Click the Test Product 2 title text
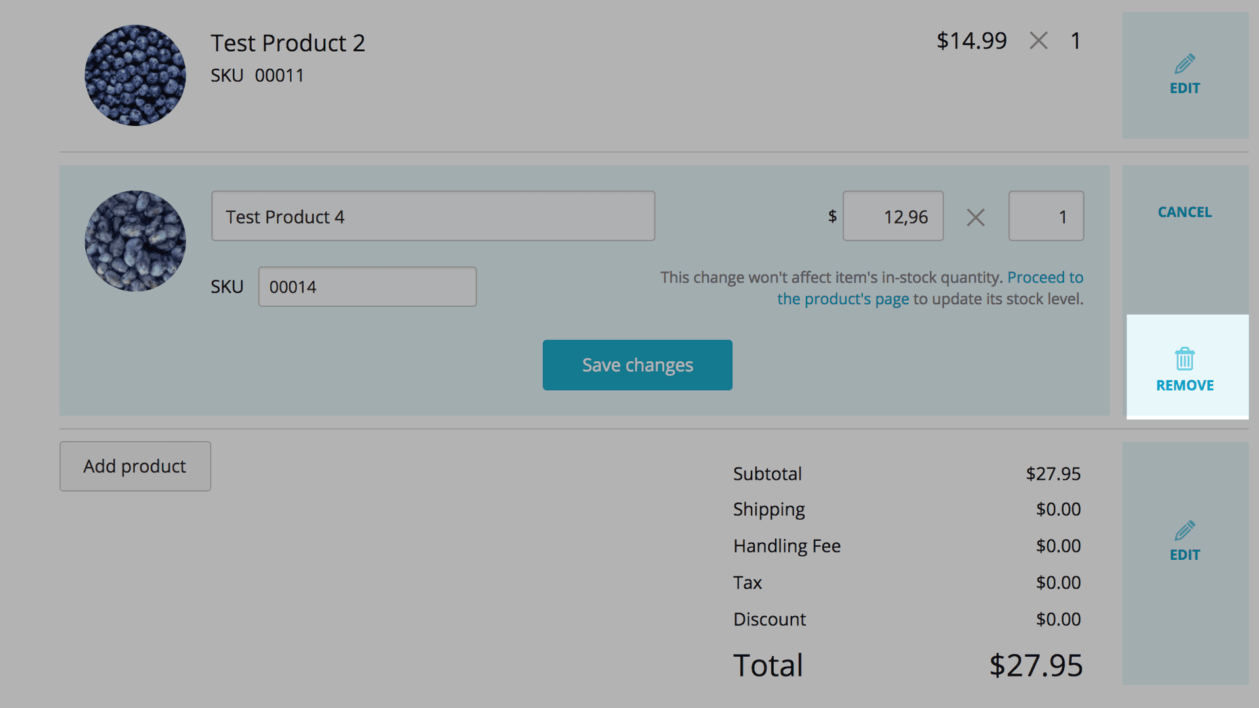The height and width of the screenshot is (708, 1259). click(287, 43)
